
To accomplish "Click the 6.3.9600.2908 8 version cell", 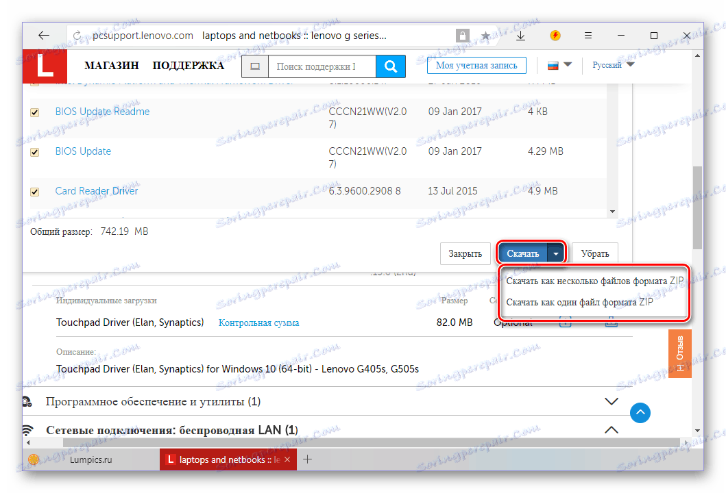I will pyautogui.click(x=365, y=191).
